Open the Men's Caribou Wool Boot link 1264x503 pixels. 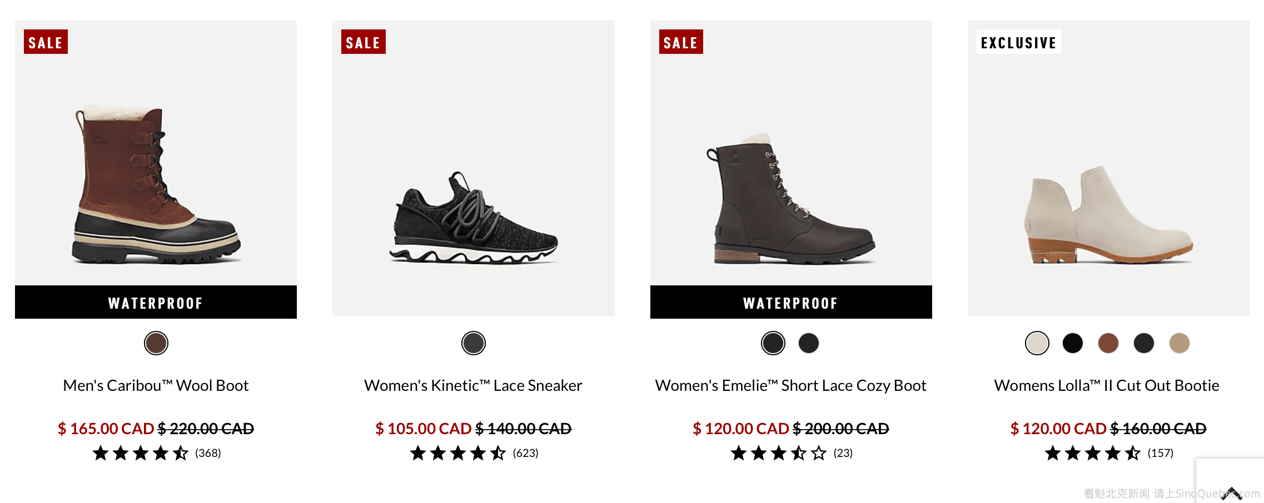click(156, 385)
